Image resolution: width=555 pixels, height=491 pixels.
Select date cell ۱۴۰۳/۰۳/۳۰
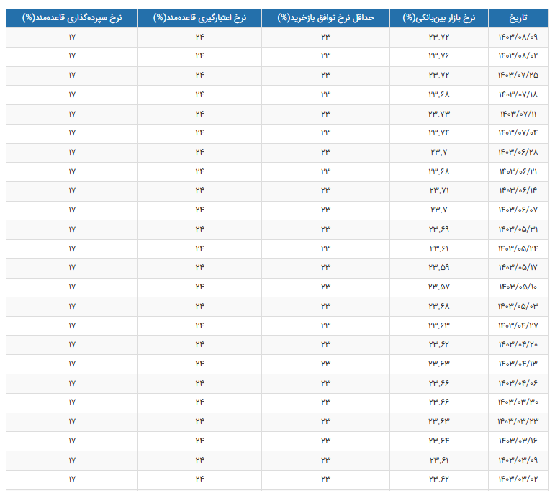tap(518, 402)
